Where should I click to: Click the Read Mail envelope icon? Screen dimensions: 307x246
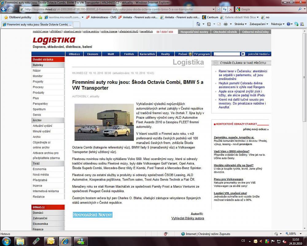point(219,24)
